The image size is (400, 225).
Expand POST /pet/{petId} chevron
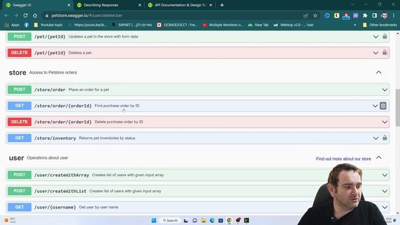pos(376,36)
